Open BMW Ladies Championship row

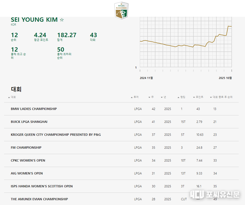tap(34, 109)
